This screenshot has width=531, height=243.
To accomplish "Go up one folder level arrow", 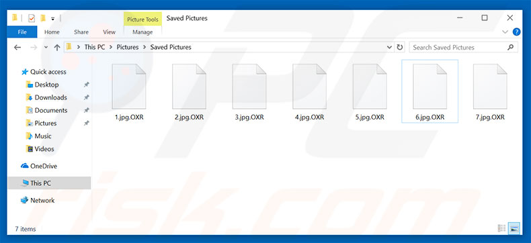I will (x=57, y=48).
